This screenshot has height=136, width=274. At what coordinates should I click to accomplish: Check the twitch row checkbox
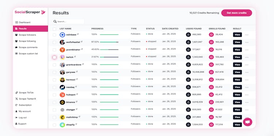pyautogui.click(x=54, y=57)
